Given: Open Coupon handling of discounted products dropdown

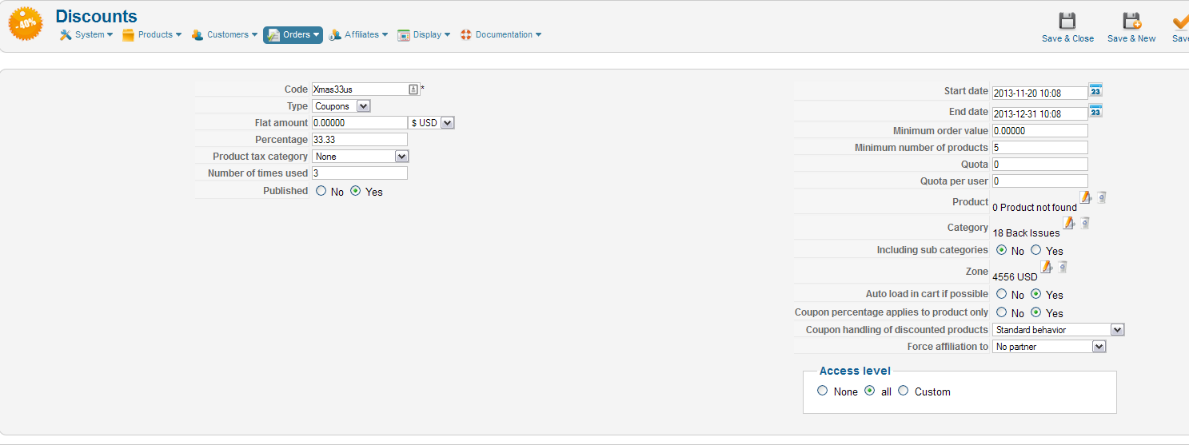Looking at the screenshot, I should 1059,330.
